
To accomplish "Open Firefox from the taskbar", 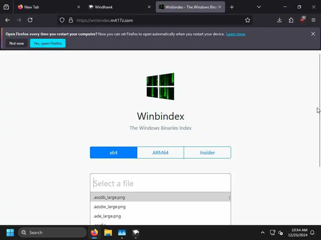I will [94, 232].
